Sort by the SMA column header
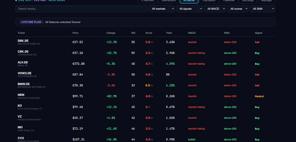296x142 pixels. pyautogui.click(x=227, y=33)
